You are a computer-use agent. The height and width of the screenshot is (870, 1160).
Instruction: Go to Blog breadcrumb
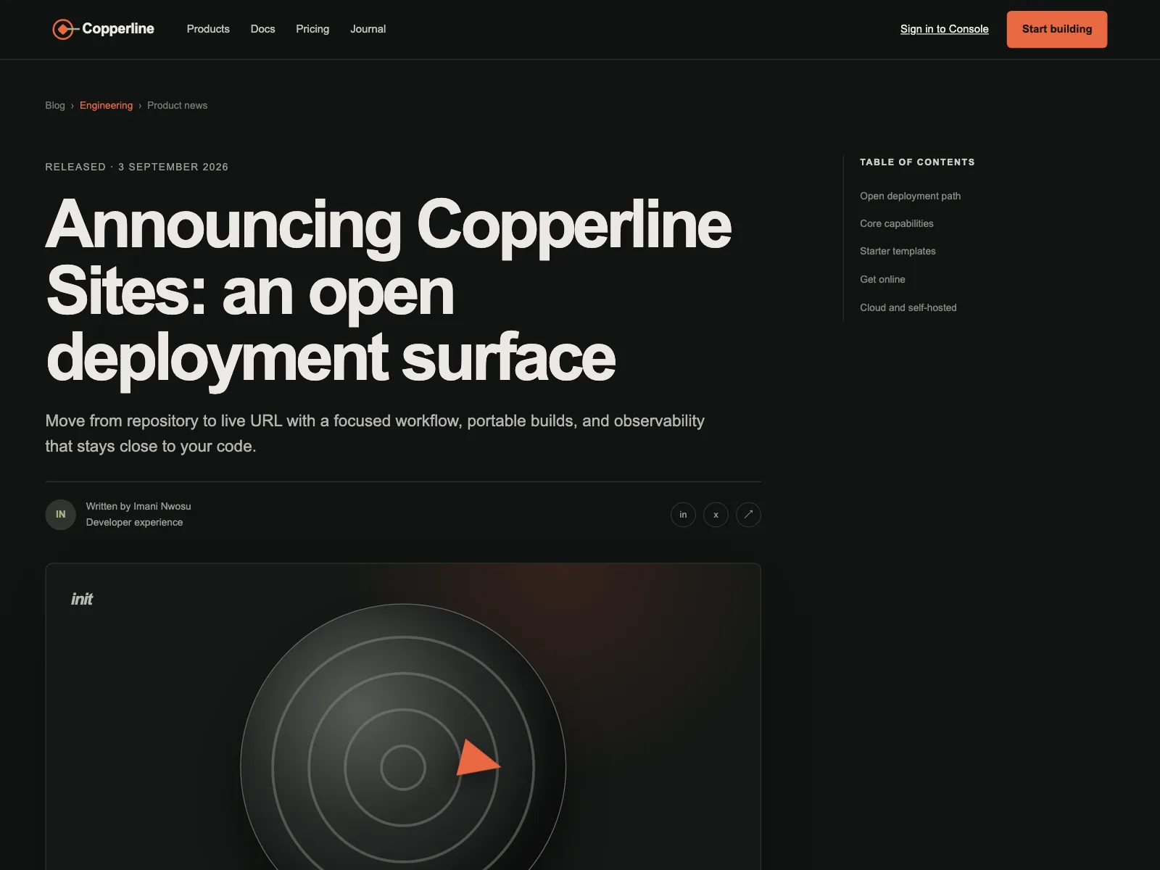(x=55, y=105)
